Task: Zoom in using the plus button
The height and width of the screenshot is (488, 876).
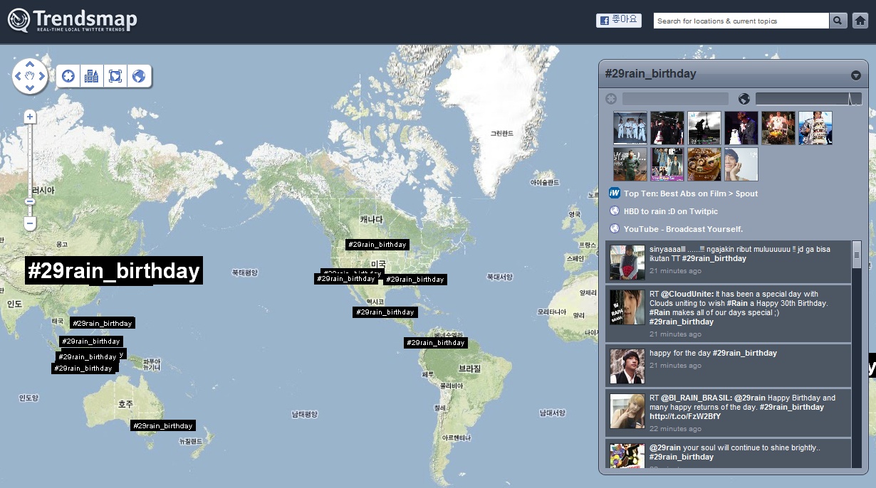Action: [30, 117]
